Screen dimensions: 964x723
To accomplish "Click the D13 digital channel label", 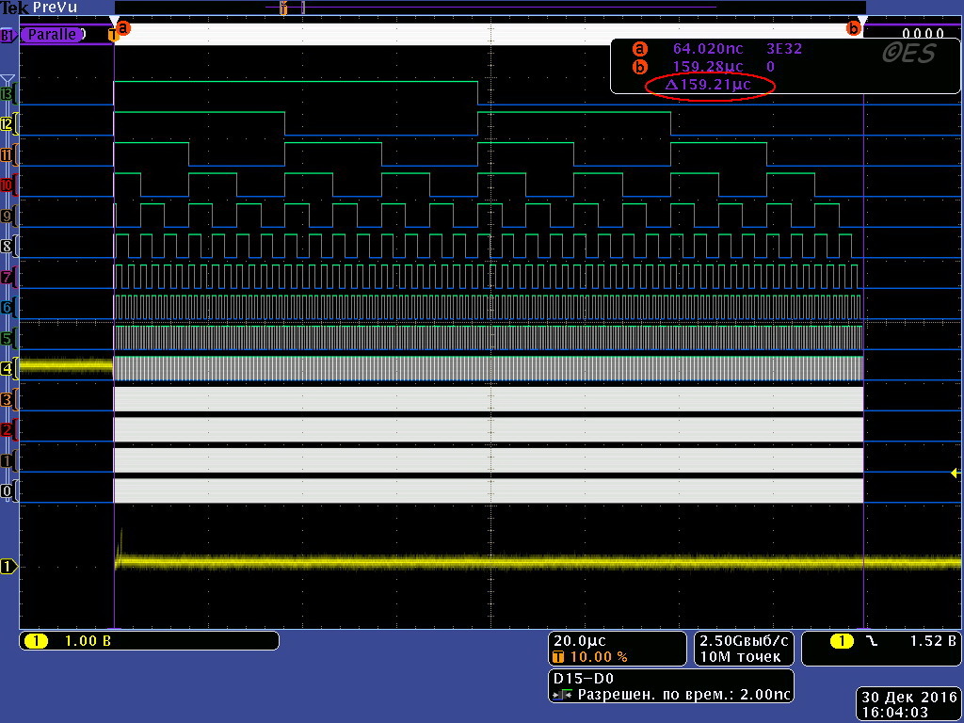I will tap(7, 95).
